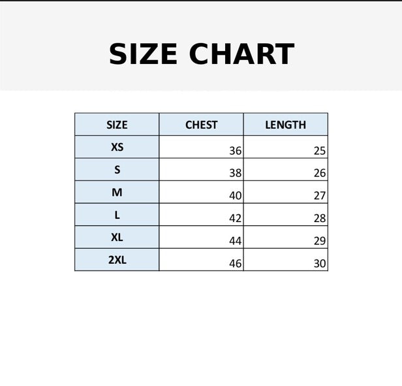Select the chest value 46 cell
This screenshot has width=402, height=386.
202,260
